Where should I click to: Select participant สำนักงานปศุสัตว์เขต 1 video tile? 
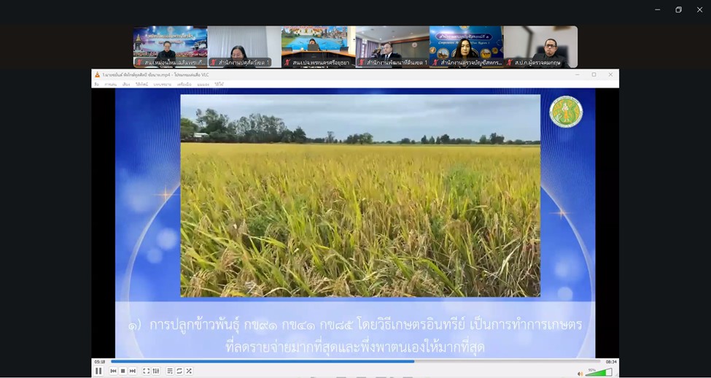(x=244, y=47)
